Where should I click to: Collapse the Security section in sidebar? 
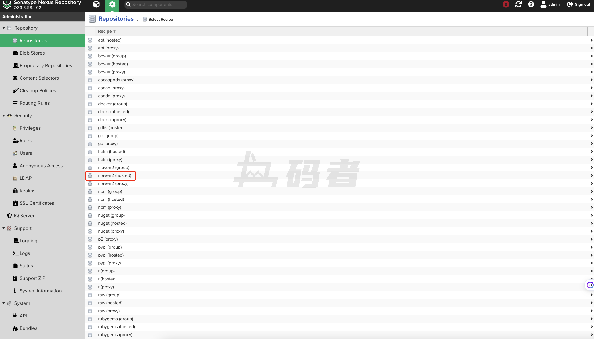tap(4, 115)
